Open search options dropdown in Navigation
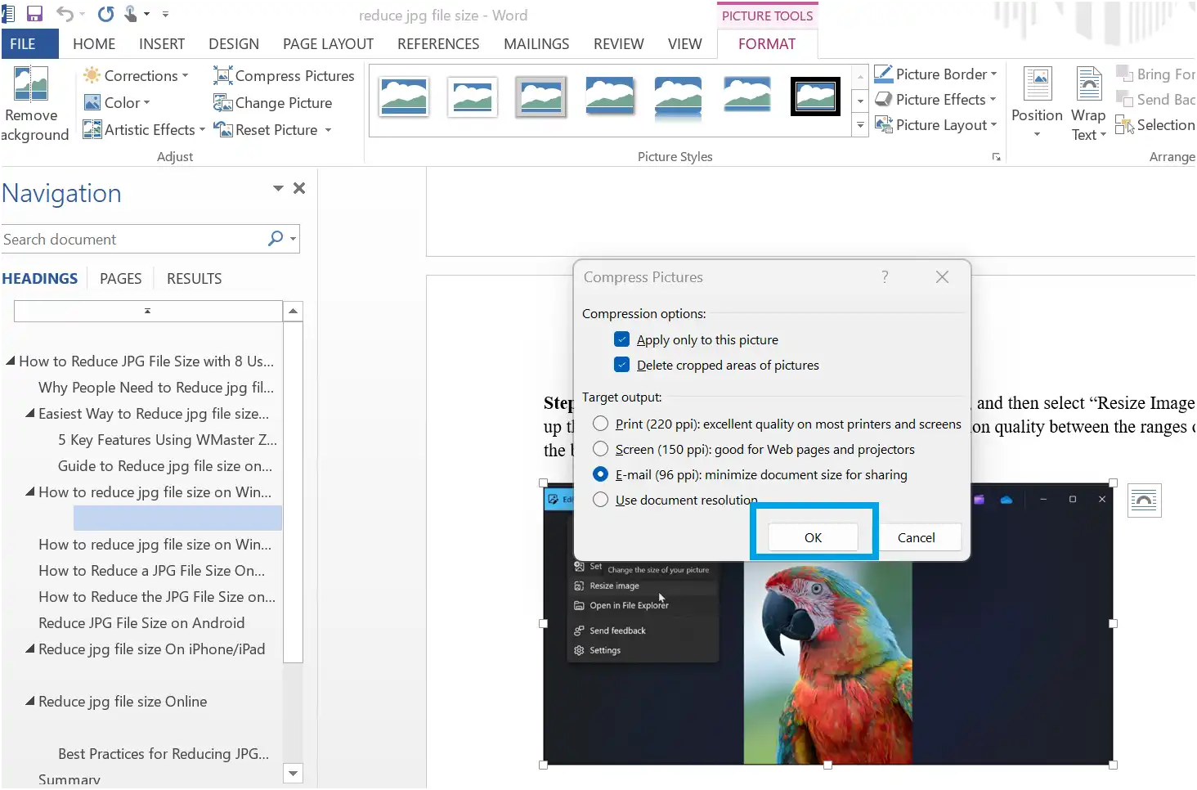1197x790 pixels. 293,239
